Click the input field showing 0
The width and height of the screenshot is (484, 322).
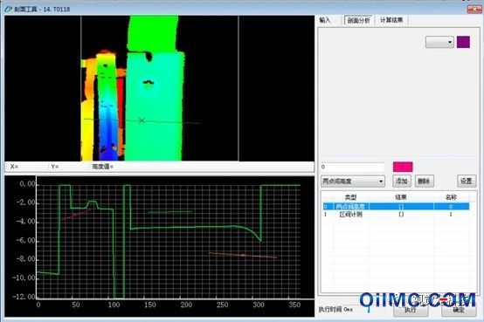coord(352,167)
